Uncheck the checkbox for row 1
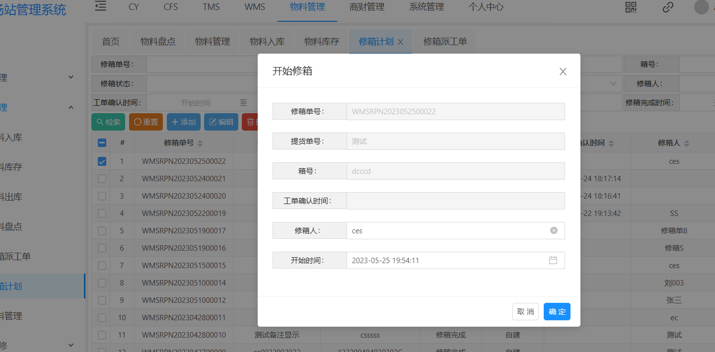The width and height of the screenshot is (715, 352). tap(102, 161)
